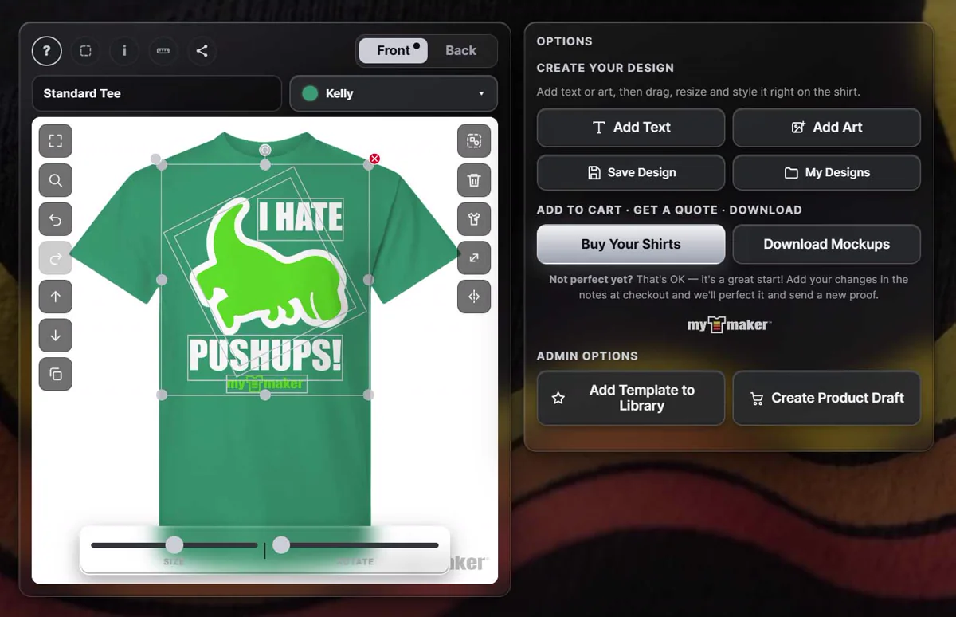
Task: Click the mymaker logo on shirt design
Action: (265, 384)
